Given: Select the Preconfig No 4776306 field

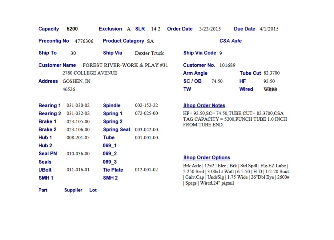Looking at the screenshot, I should 84,41.
